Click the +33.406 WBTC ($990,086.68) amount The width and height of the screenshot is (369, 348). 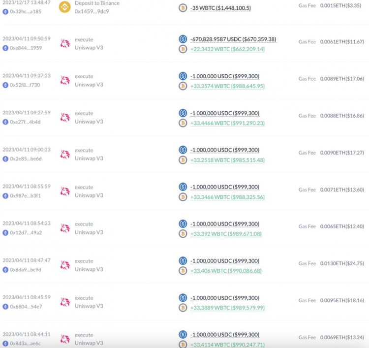[226, 271]
